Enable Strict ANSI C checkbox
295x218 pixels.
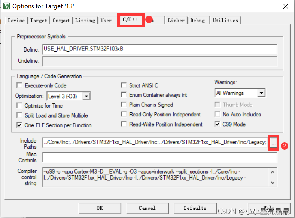tap(124, 85)
